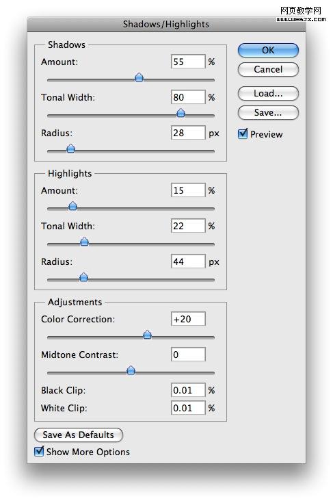Click Save As Defaults button

pos(78,435)
